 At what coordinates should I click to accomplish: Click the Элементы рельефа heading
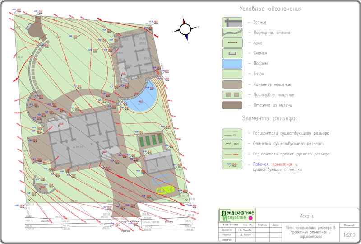269,118
